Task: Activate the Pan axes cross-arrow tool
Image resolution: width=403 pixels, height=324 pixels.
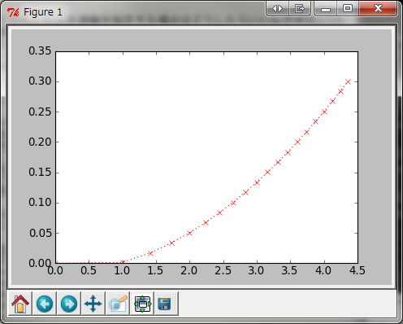Action: tap(93, 304)
